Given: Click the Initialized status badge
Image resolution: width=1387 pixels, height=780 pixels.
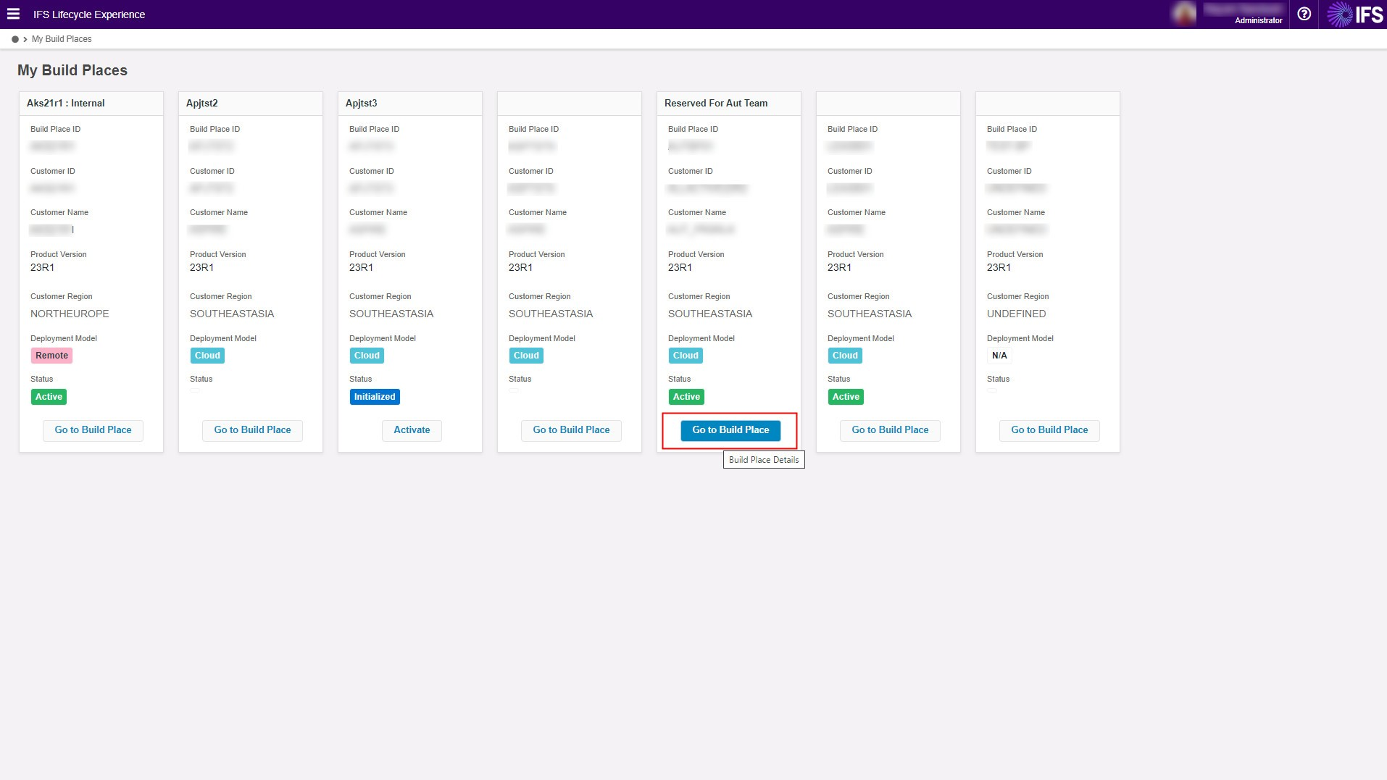Looking at the screenshot, I should [375, 397].
